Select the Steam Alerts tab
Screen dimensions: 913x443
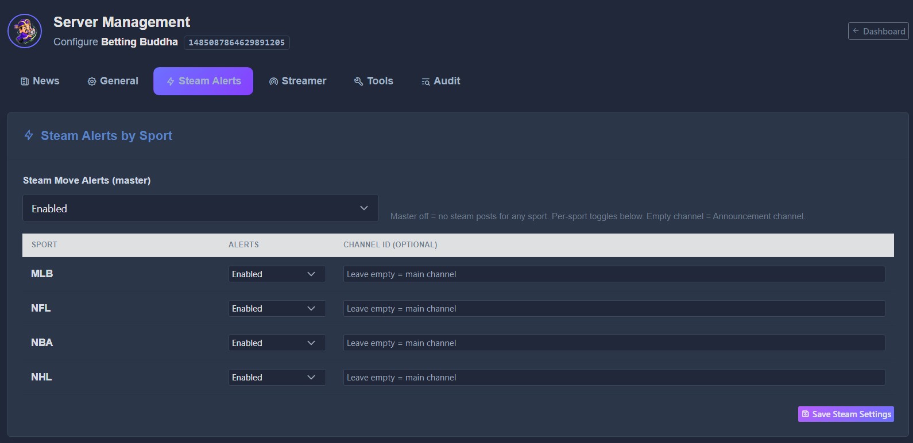tap(203, 81)
